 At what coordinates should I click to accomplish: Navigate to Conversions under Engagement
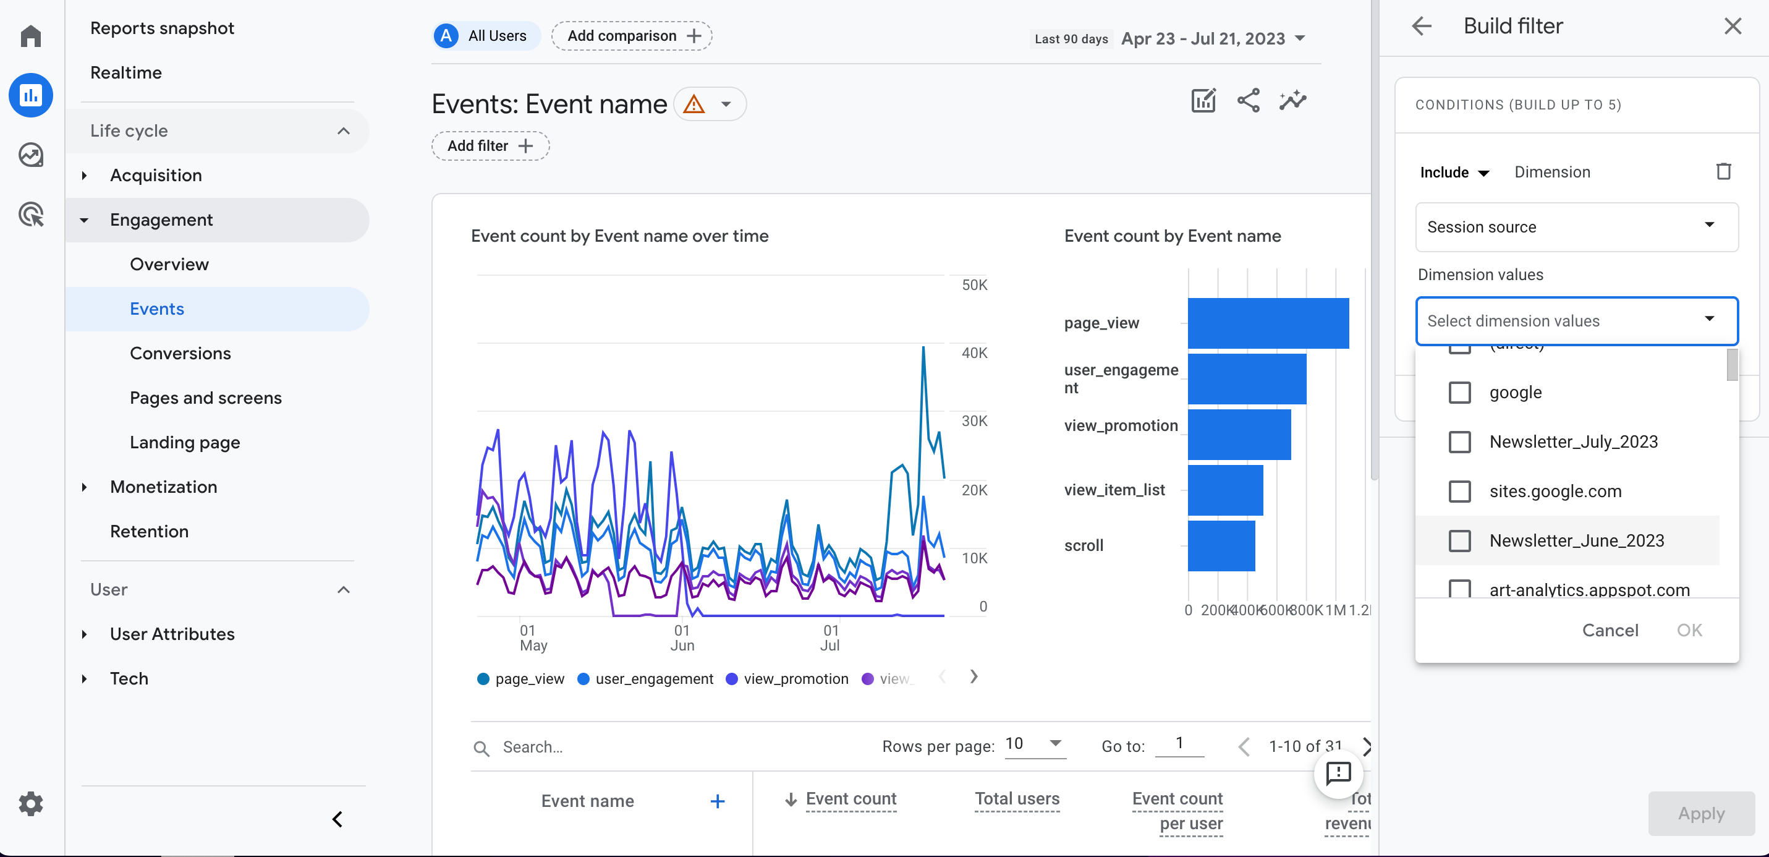click(182, 352)
